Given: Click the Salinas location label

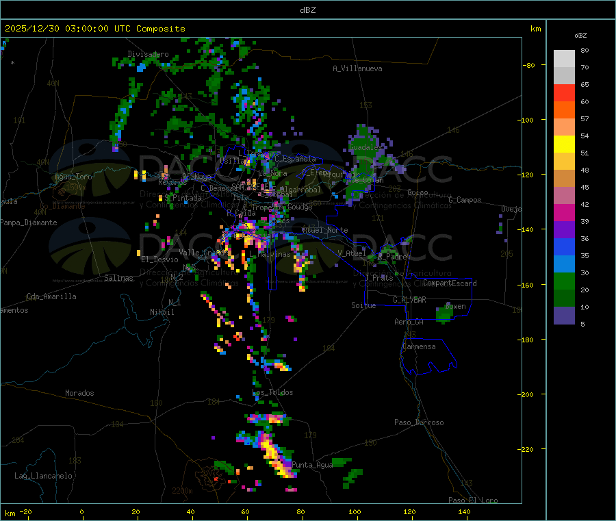Looking at the screenshot, I should click(118, 278).
